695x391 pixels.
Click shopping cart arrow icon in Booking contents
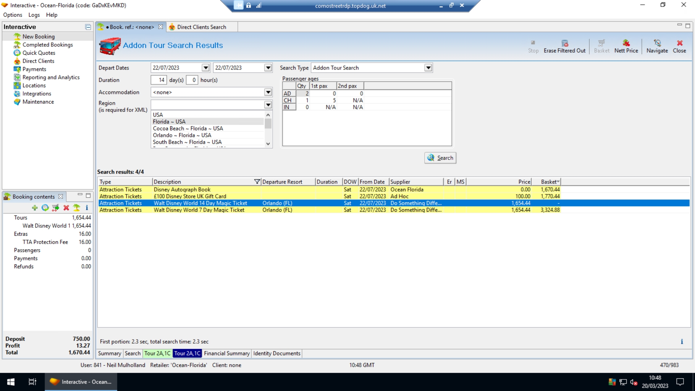pyautogui.click(x=55, y=208)
